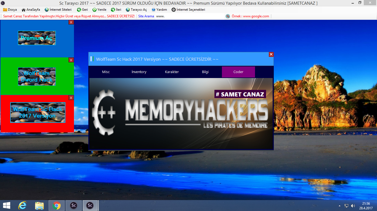
Task: Click the second active Sc taskbar icon
Action: pyautogui.click(x=90, y=206)
